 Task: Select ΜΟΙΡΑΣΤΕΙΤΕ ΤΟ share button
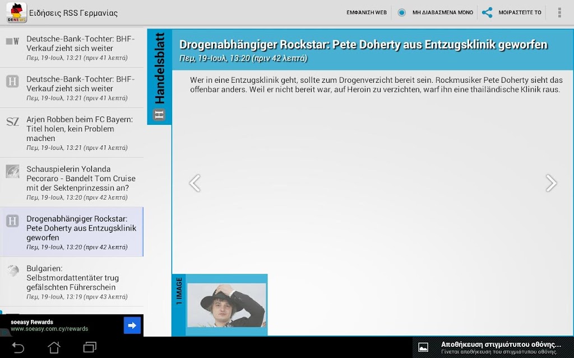click(520, 12)
